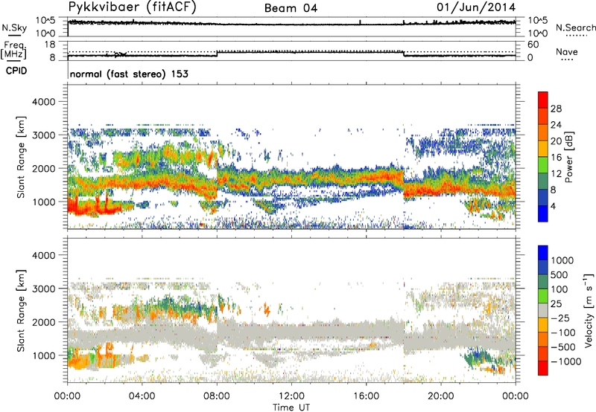Click the '16:00' time axis tick label
Viewport: 596px width, 412px height.
(x=367, y=396)
